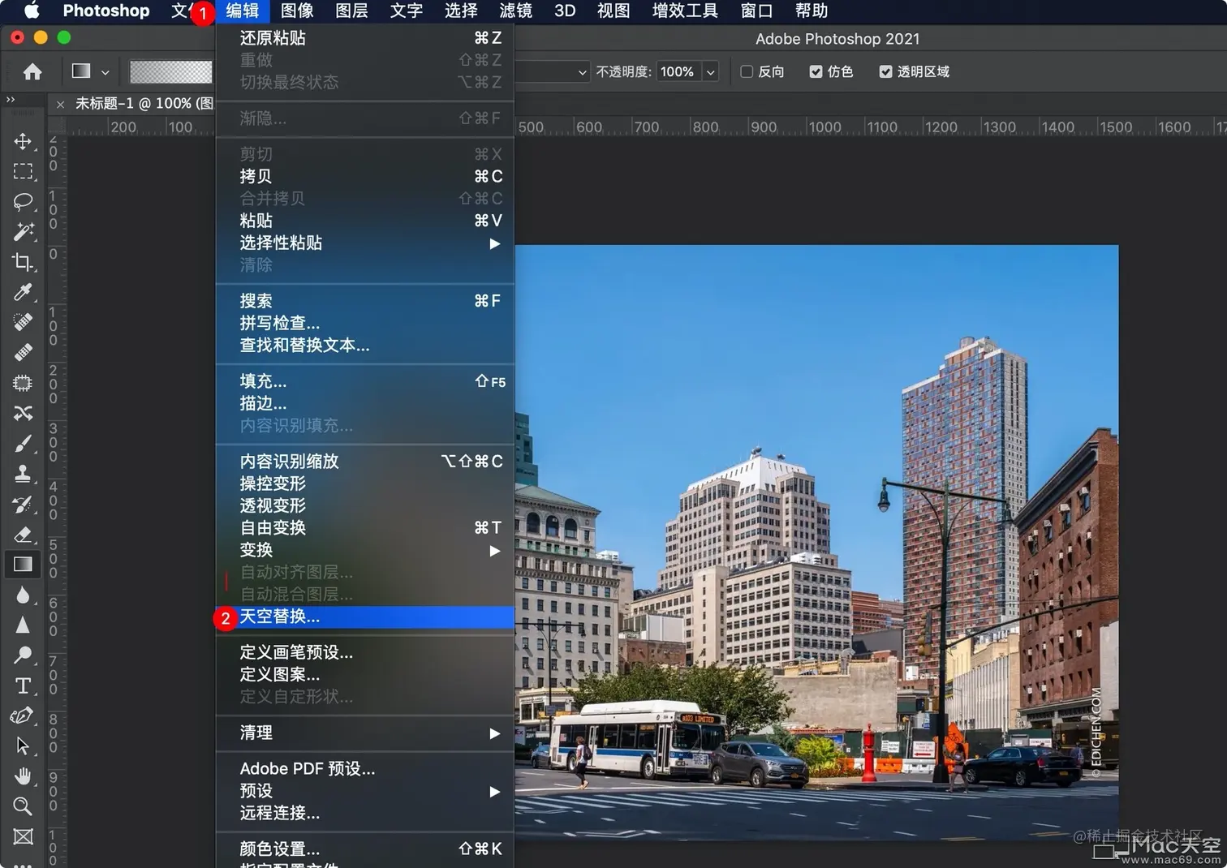The width and height of the screenshot is (1227, 868).
Task: Choose 搜索 menu entry
Action: point(365,301)
